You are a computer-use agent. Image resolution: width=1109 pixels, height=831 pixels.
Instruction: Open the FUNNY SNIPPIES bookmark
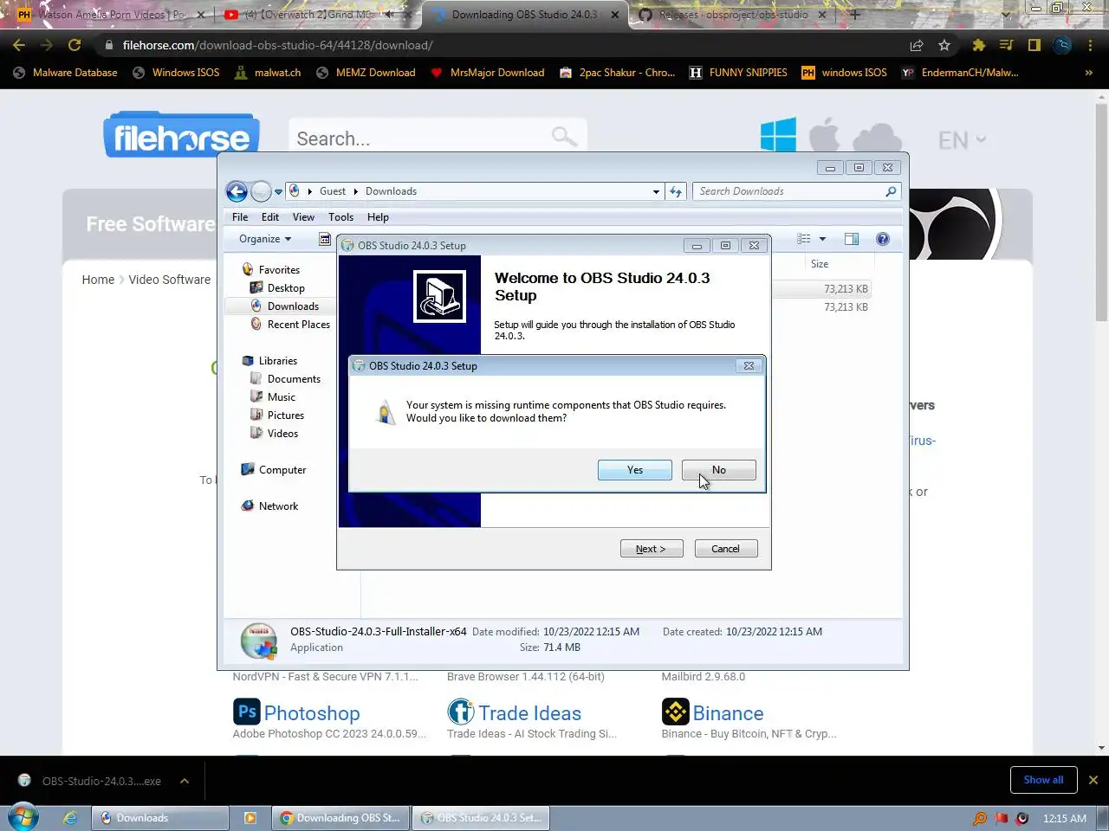[x=738, y=73]
